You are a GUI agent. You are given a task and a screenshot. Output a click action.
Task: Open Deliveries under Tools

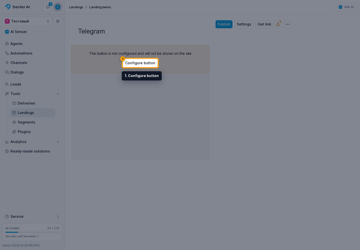(32, 103)
